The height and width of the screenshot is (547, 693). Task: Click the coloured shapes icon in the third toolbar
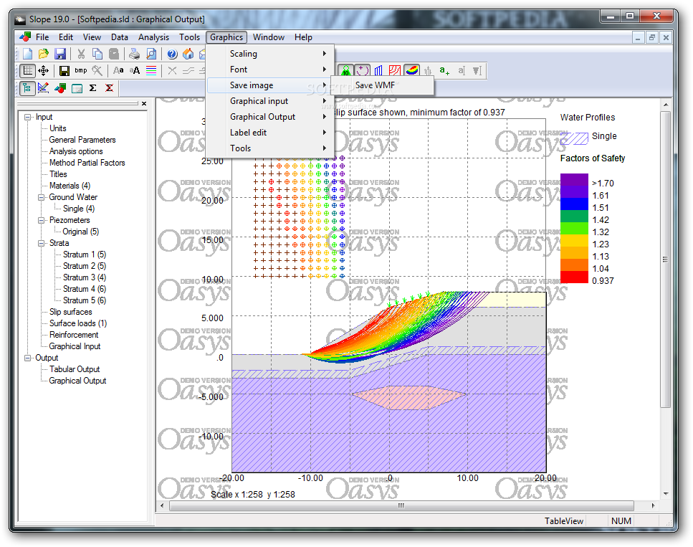[x=60, y=88]
